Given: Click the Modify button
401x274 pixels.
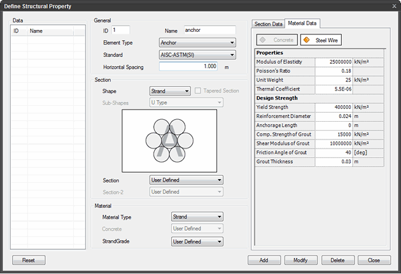Looking at the screenshot, I should pos(300,260).
